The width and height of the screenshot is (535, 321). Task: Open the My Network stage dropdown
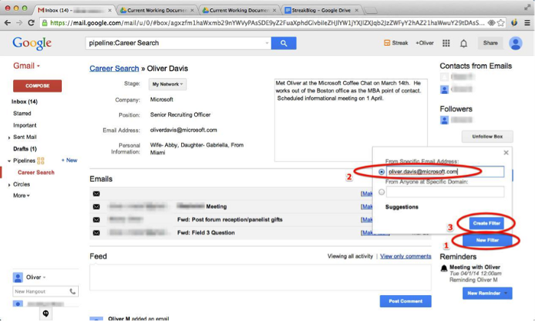coord(167,84)
